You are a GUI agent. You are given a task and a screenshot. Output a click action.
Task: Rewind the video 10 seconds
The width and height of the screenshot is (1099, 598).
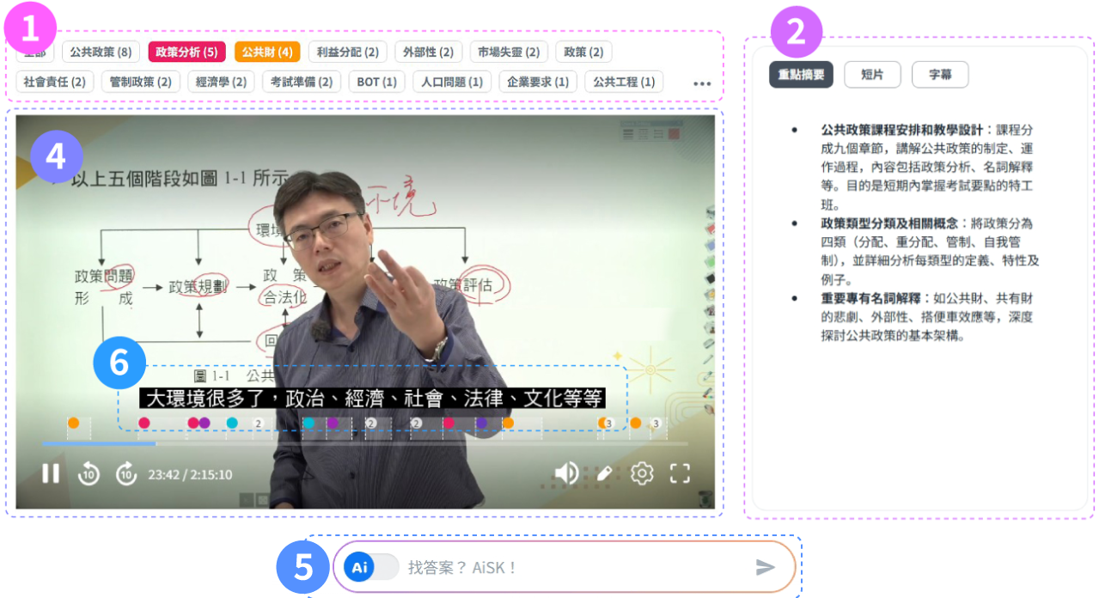pyautogui.click(x=89, y=473)
